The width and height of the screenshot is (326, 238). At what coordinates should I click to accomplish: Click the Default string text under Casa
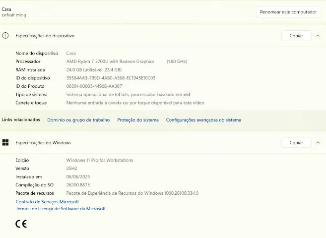coord(14,15)
